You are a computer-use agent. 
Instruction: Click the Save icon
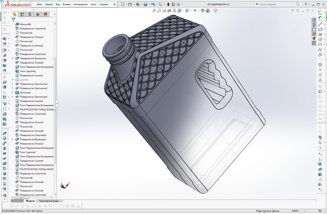138,4
